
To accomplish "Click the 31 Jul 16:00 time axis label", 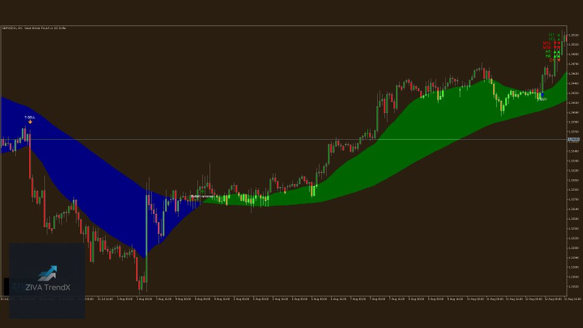I will click(x=105, y=299).
